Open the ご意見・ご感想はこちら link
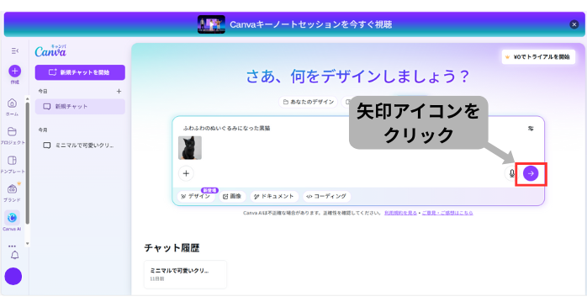Viewport: 587px width, 307px height. pyautogui.click(x=447, y=213)
